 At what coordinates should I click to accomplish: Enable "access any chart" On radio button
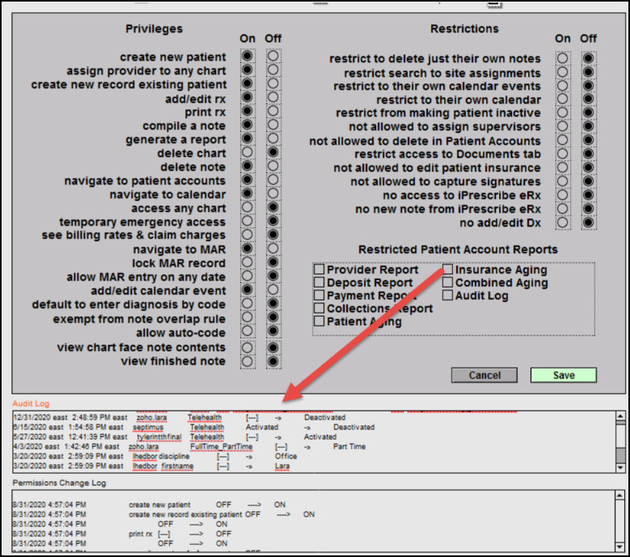(x=246, y=209)
